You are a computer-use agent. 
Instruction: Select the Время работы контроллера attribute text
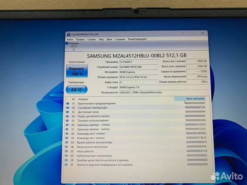coord(95,143)
